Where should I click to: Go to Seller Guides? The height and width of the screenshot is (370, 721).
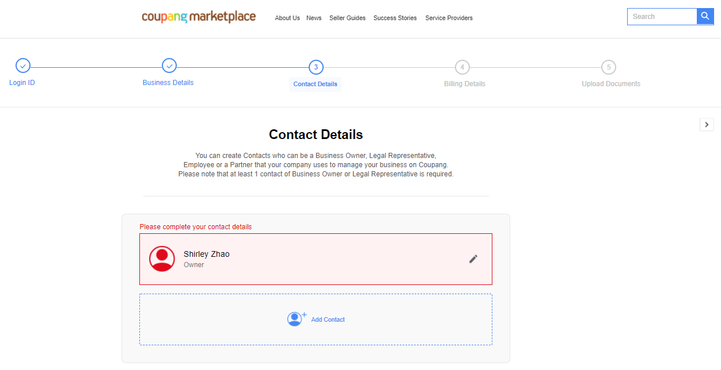click(x=347, y=18)
